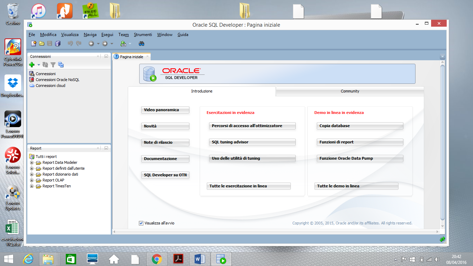
Task: Click the status icon at bottom-right corner
Action: pyautogui.click(x=442, y=239)
